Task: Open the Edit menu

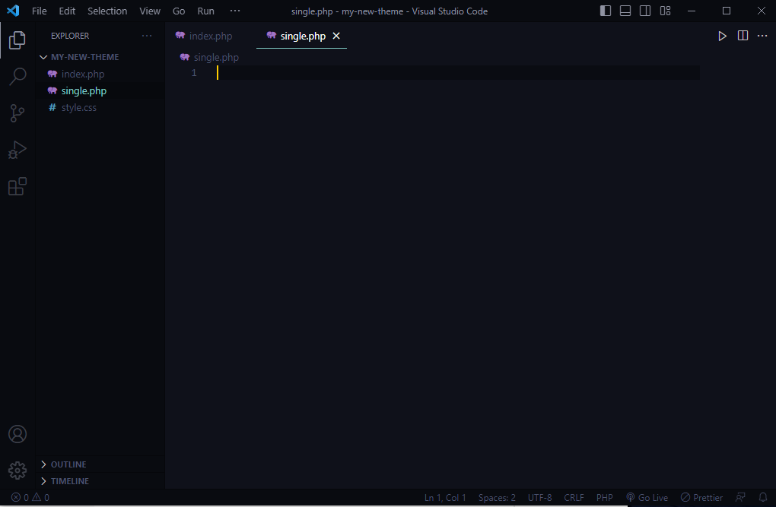Action: coord(67,11)
